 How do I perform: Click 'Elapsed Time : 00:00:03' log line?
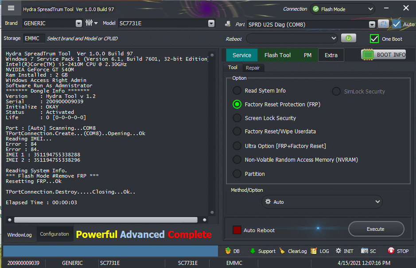click(41, 202)
